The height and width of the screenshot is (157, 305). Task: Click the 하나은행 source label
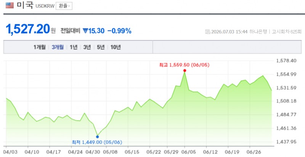point(258,32)
